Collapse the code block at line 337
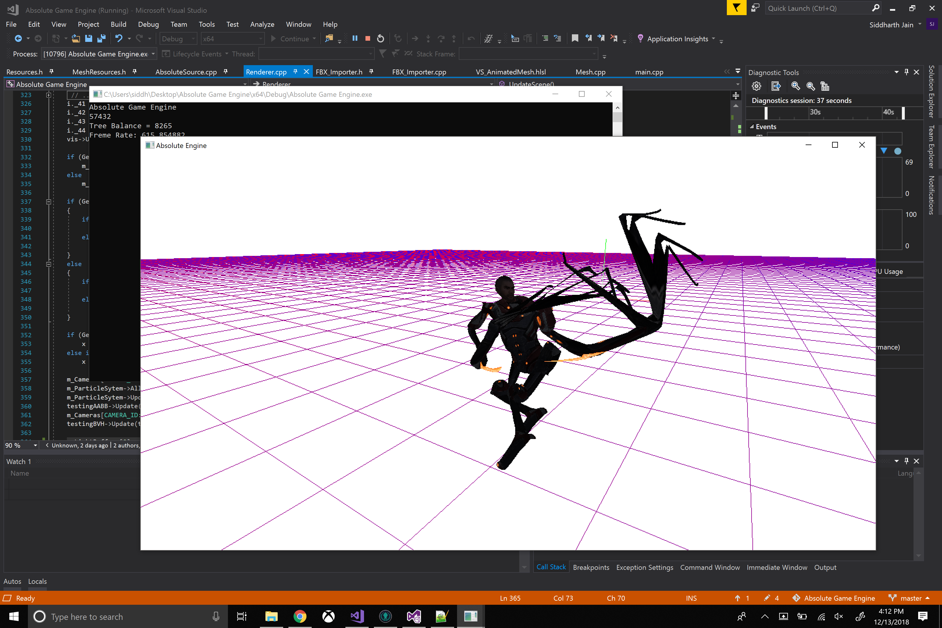Viewport: 942px width, 628px height. point(49,201)
